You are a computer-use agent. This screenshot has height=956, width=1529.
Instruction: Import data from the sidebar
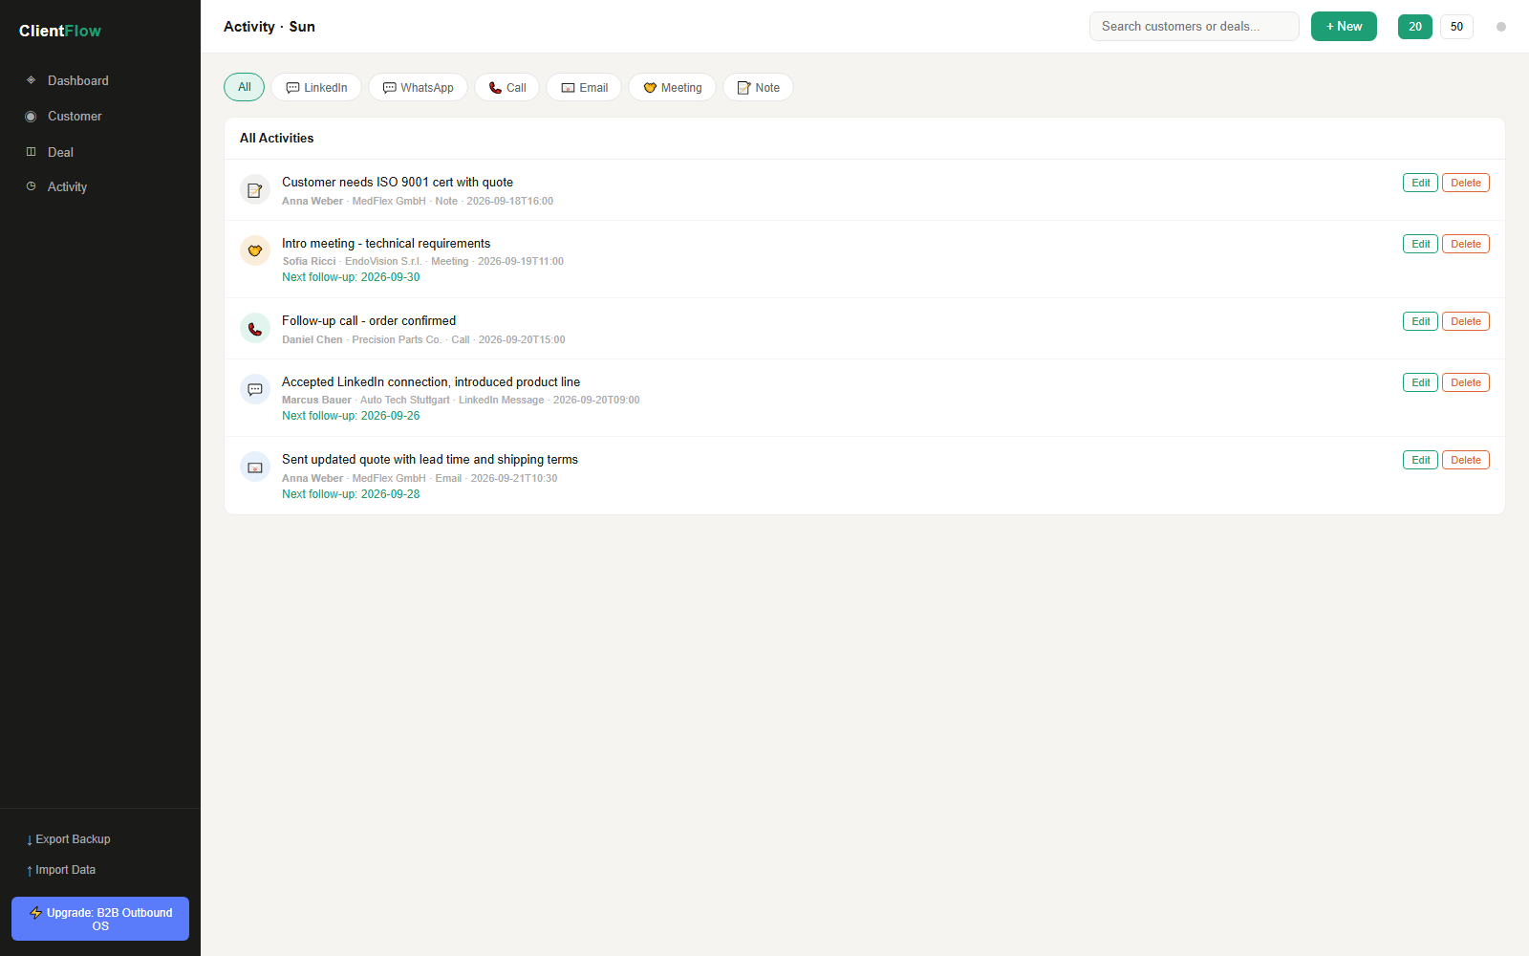click(x=100, y=870)
